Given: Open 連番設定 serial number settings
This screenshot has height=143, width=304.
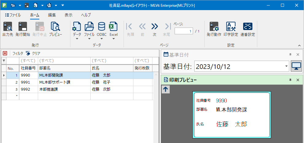Looking at the screenshot, I should tap(248, 29).
